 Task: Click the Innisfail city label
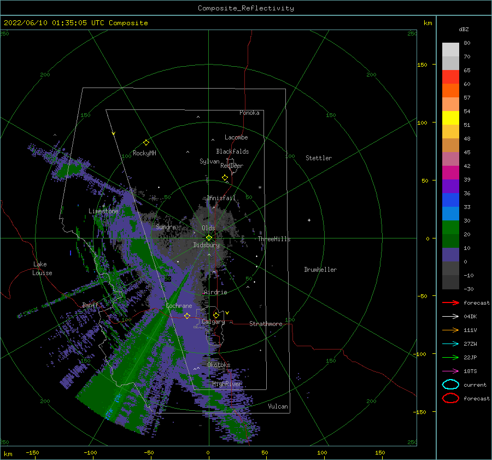tap(221, 198)
